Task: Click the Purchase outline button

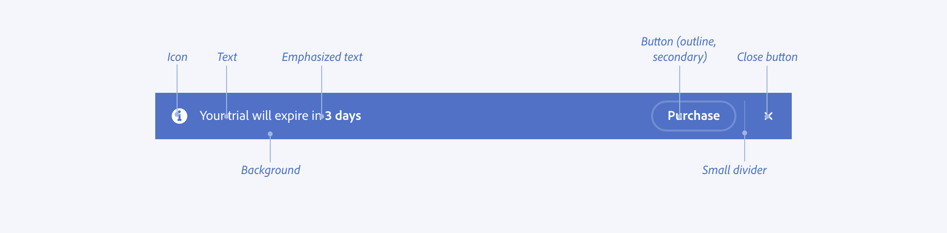Action: pyautogui.click(x=693, y=116)
